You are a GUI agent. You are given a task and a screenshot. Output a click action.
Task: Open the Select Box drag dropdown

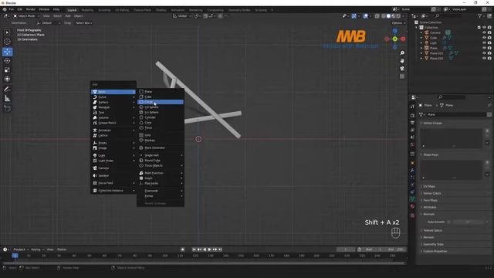(x=83, y=23)
